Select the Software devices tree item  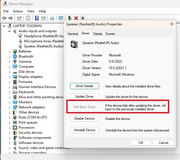point(31,143)
